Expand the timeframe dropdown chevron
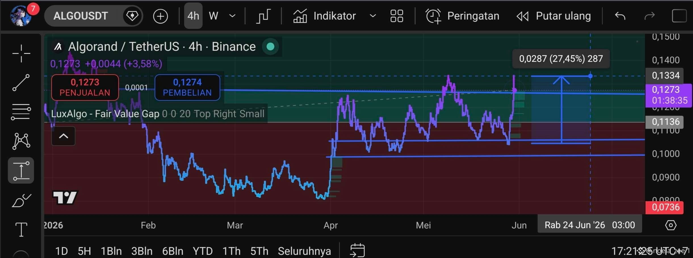This screenshot has height=258, width=693. (x=232, y=16)
